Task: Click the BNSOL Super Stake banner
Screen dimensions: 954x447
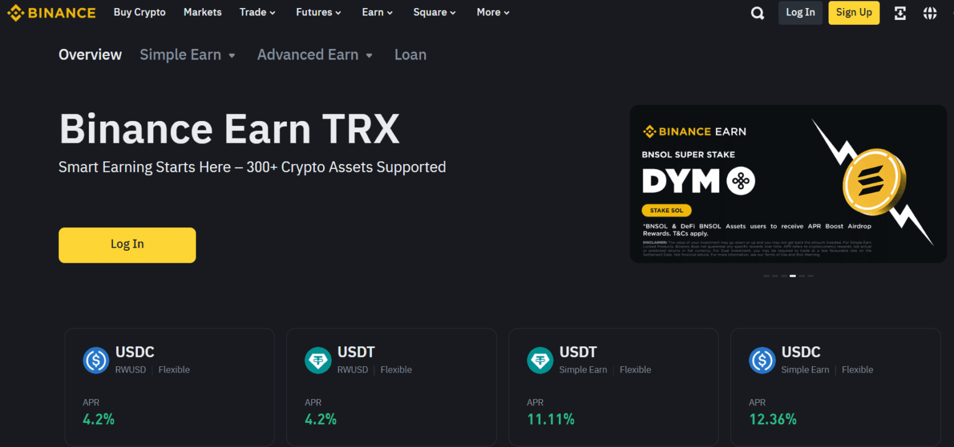Action: pyautogui.click(x=788, y=184)
